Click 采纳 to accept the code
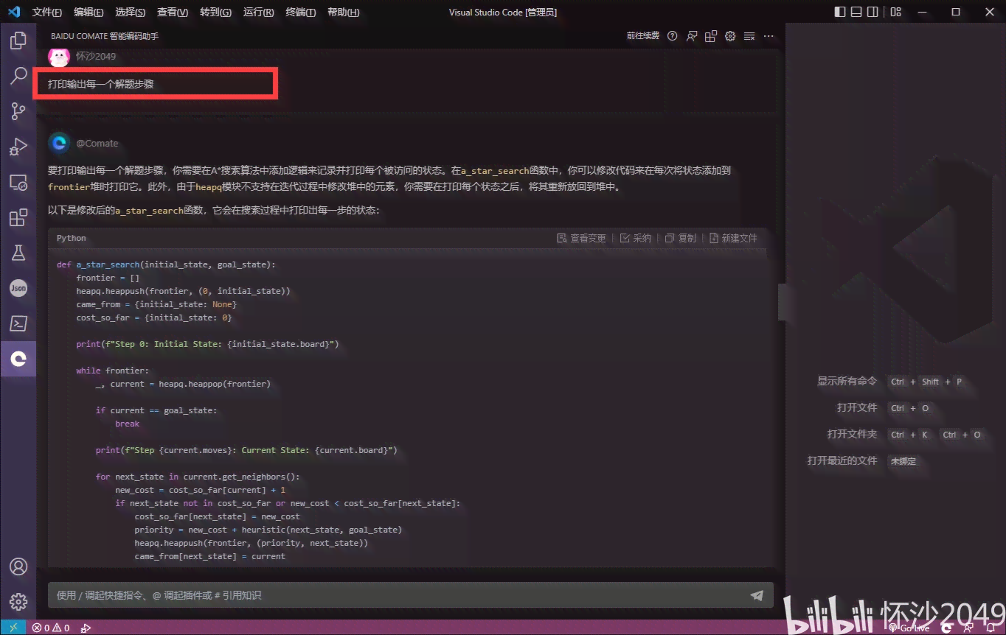 pyautogui.click(x=635, y=238)
